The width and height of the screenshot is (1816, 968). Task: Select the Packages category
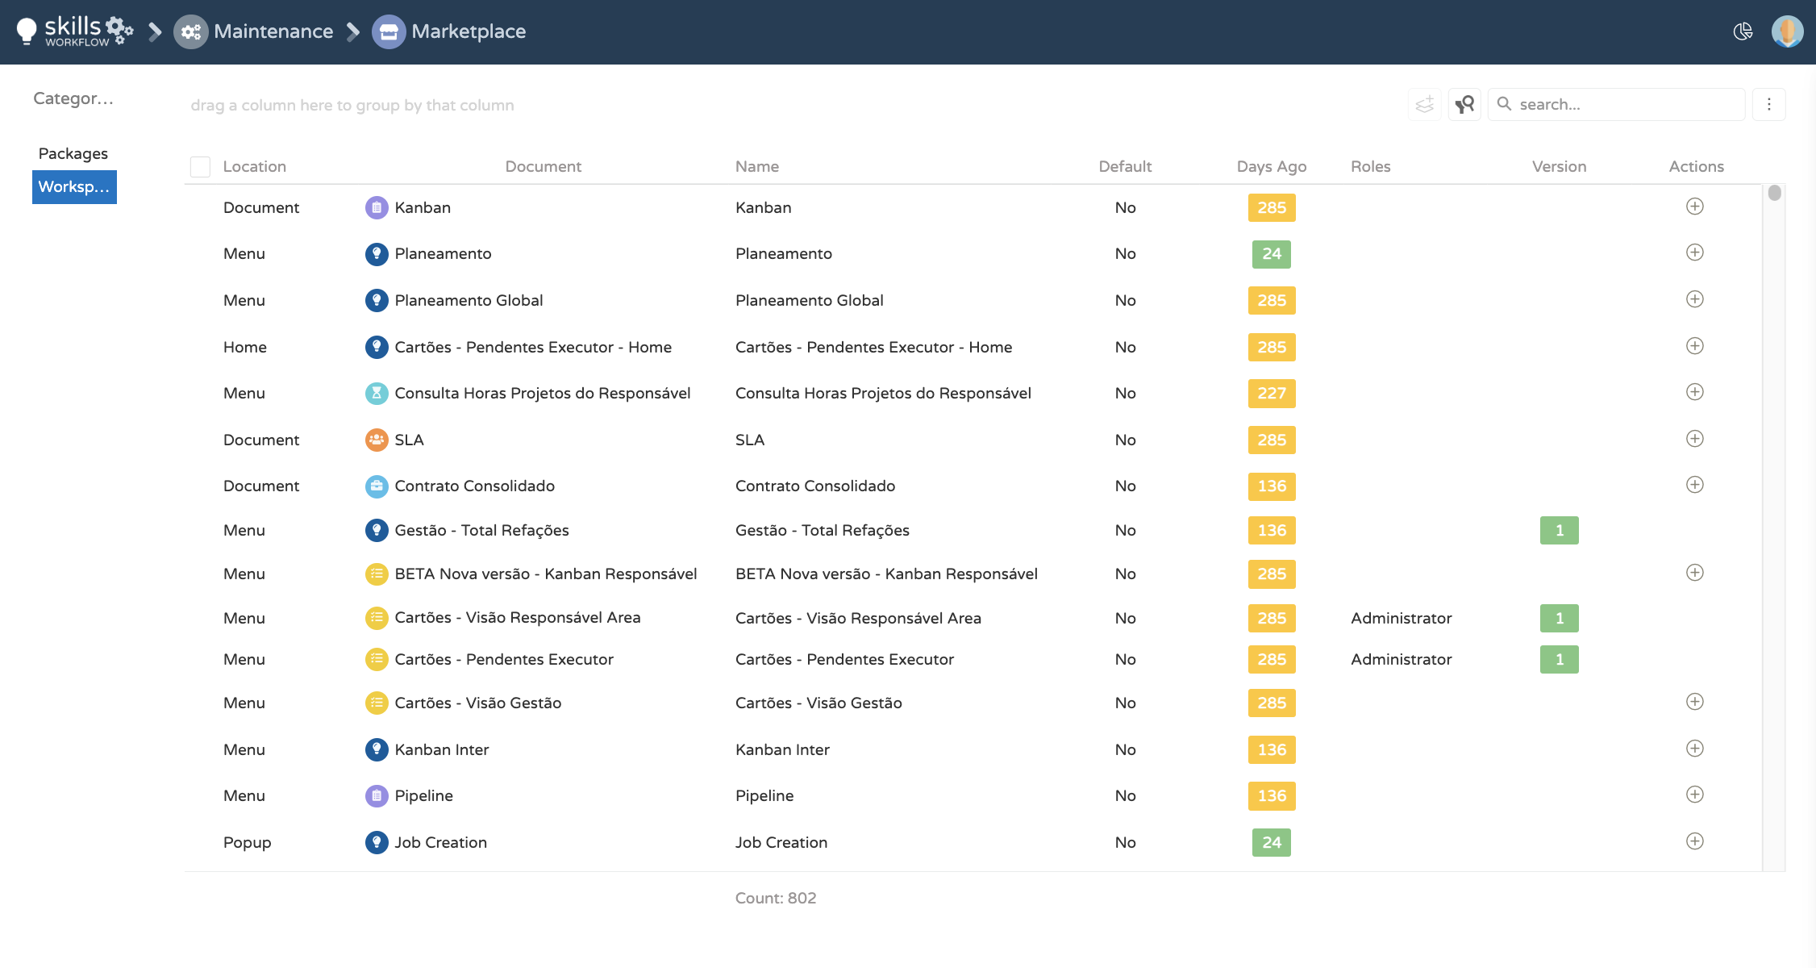pos(73,153)
